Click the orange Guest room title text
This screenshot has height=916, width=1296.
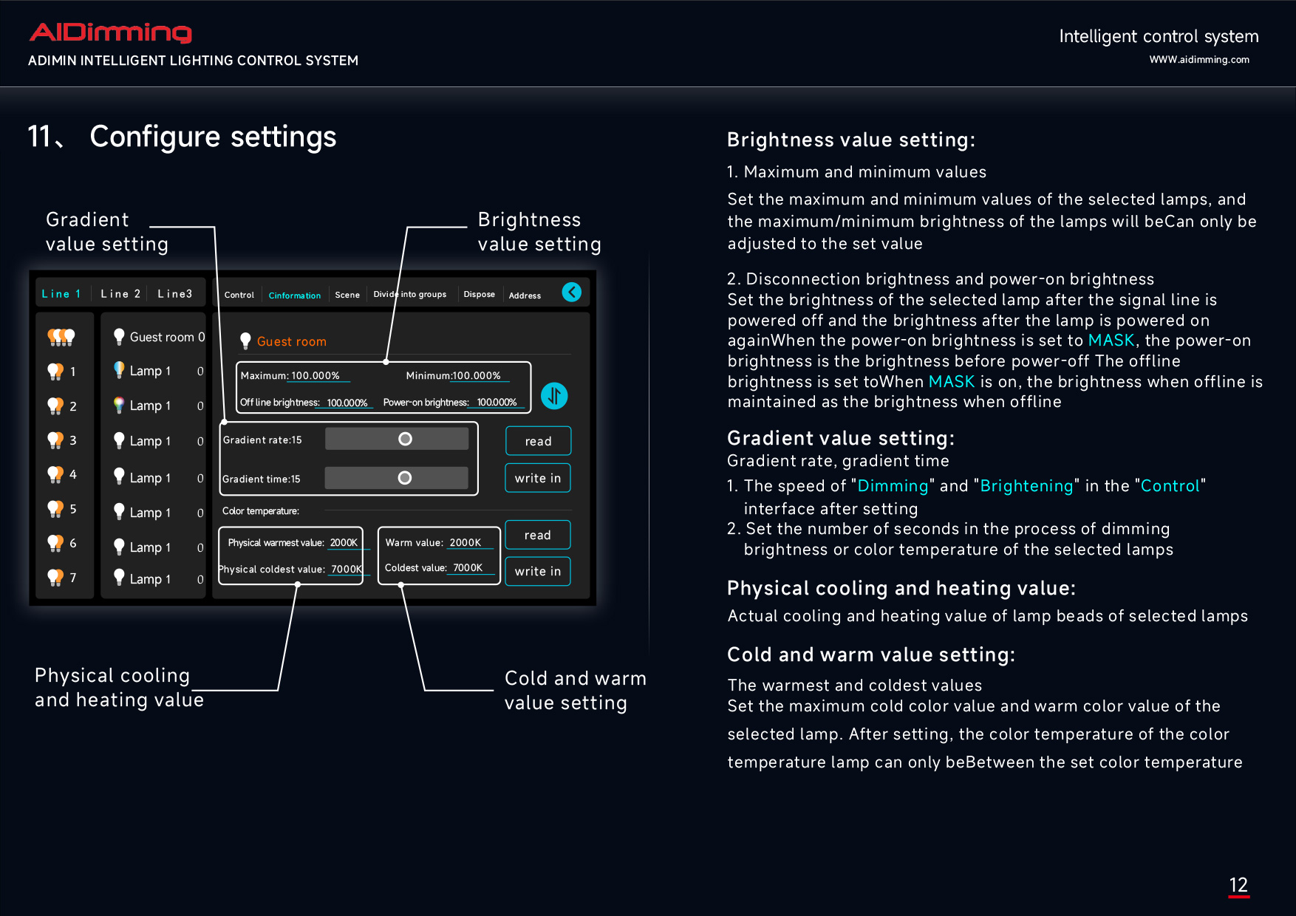[292, 341]
